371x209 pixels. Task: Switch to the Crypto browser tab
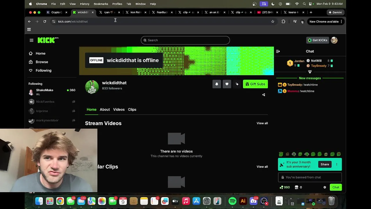click(x=57, y=12)
